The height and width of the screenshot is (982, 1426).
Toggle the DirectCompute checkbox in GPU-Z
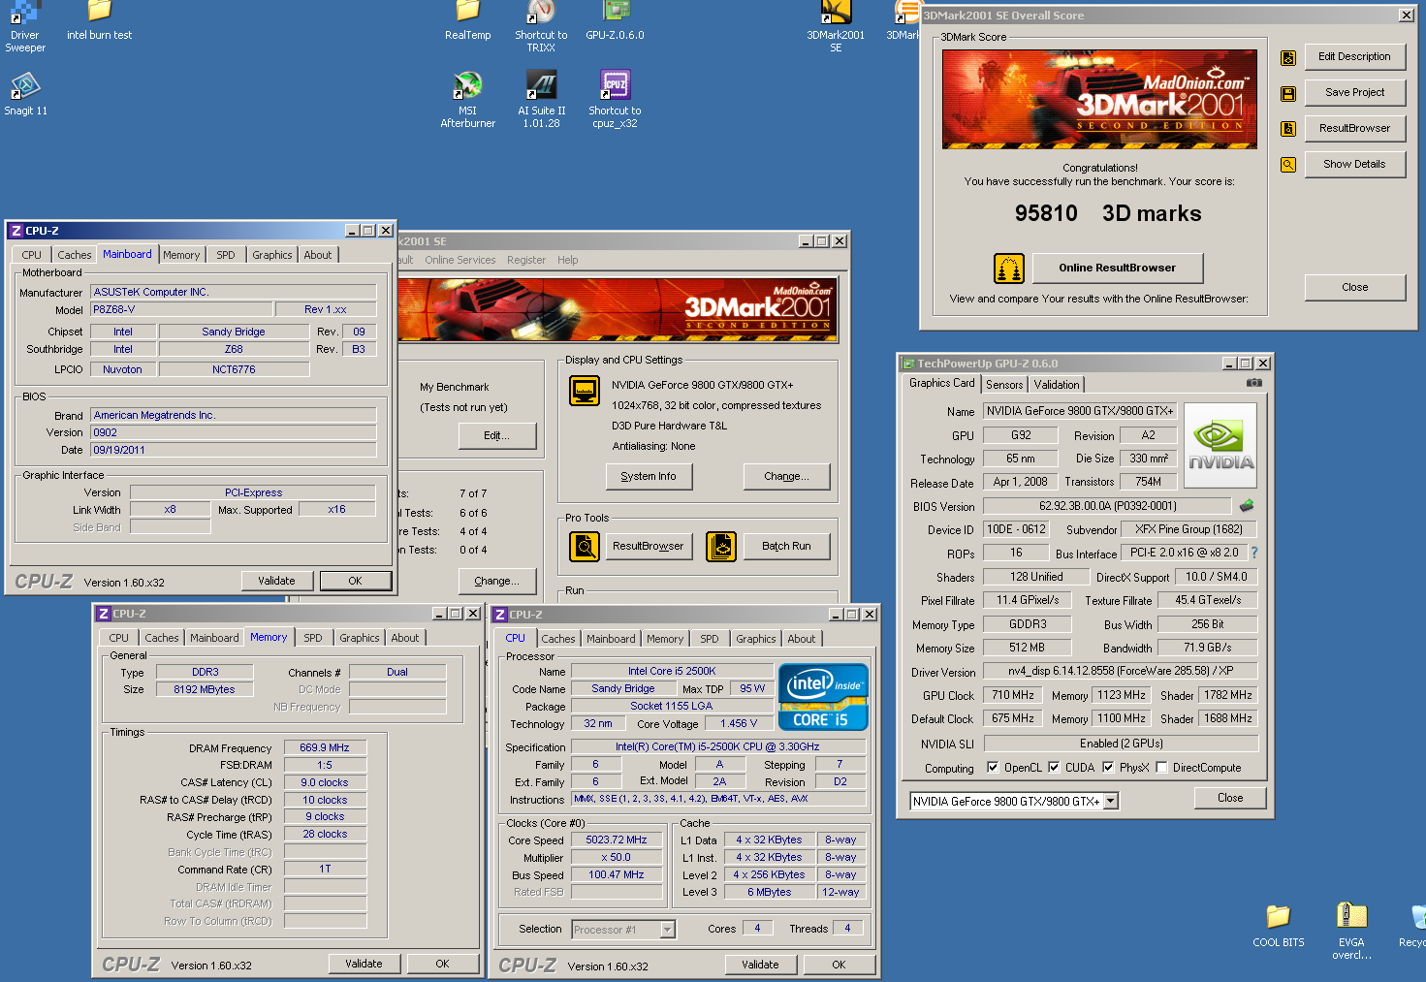[x=1161, y=768]
